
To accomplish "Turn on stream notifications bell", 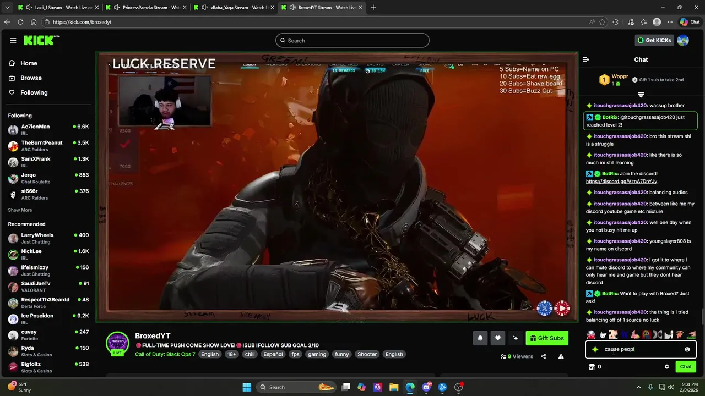I will 480,338.
